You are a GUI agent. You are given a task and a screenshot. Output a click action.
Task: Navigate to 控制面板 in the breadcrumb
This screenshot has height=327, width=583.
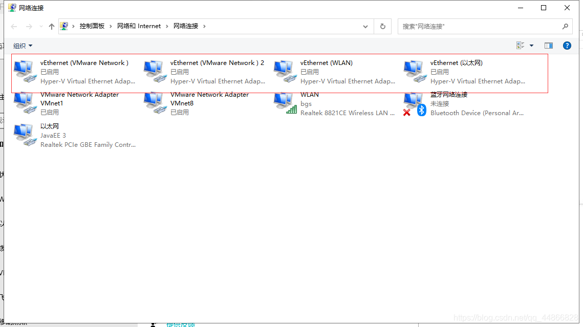(92, 26)
